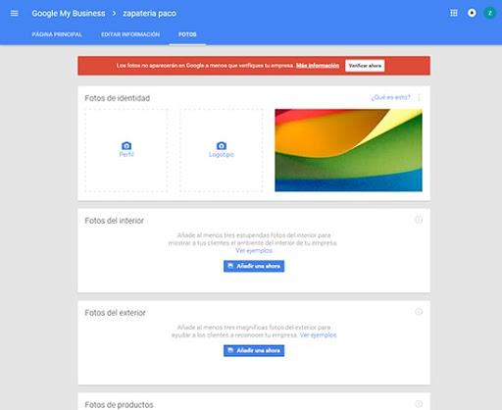Click the Fotos de identidad heading

(118, 98)
